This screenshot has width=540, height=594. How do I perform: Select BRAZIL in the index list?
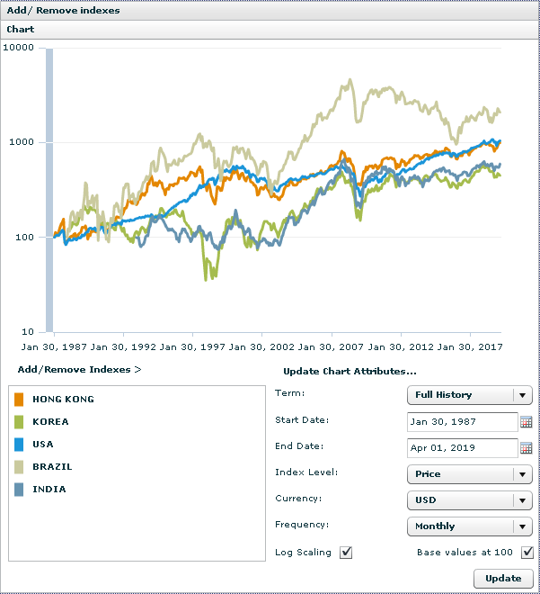point(52,466)
